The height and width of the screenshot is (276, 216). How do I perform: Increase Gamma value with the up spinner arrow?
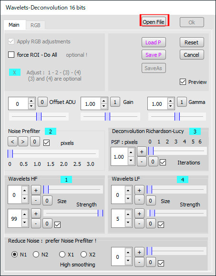click(170, 101)
